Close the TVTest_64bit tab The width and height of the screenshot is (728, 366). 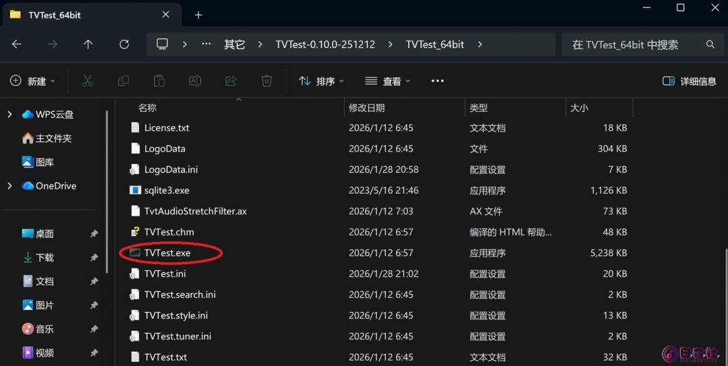(166, 15)
